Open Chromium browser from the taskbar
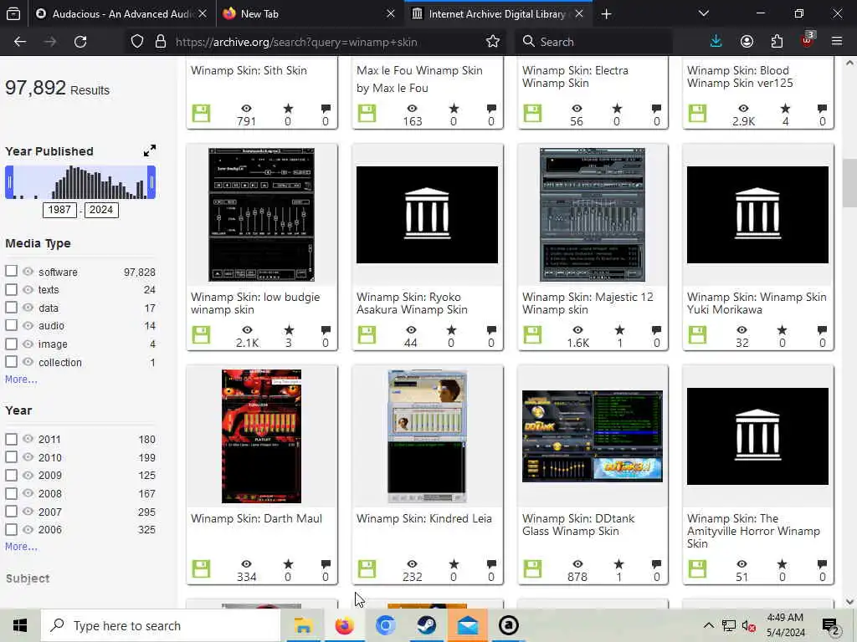The width and height of the screenshot is (857, 642). click(x=385, y=625)
